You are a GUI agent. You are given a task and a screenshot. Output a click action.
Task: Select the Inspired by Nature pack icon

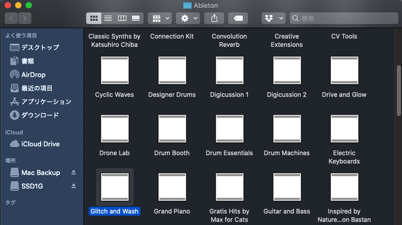(345, 187)
